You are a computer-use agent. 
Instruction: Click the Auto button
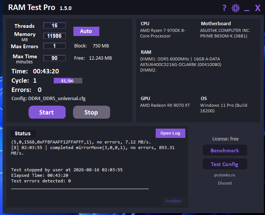click(86, 31)
